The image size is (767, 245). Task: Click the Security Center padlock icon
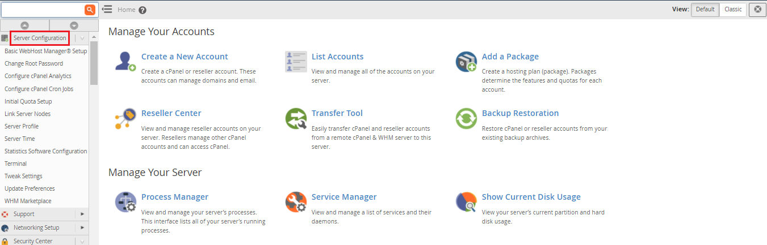[5, 241]
